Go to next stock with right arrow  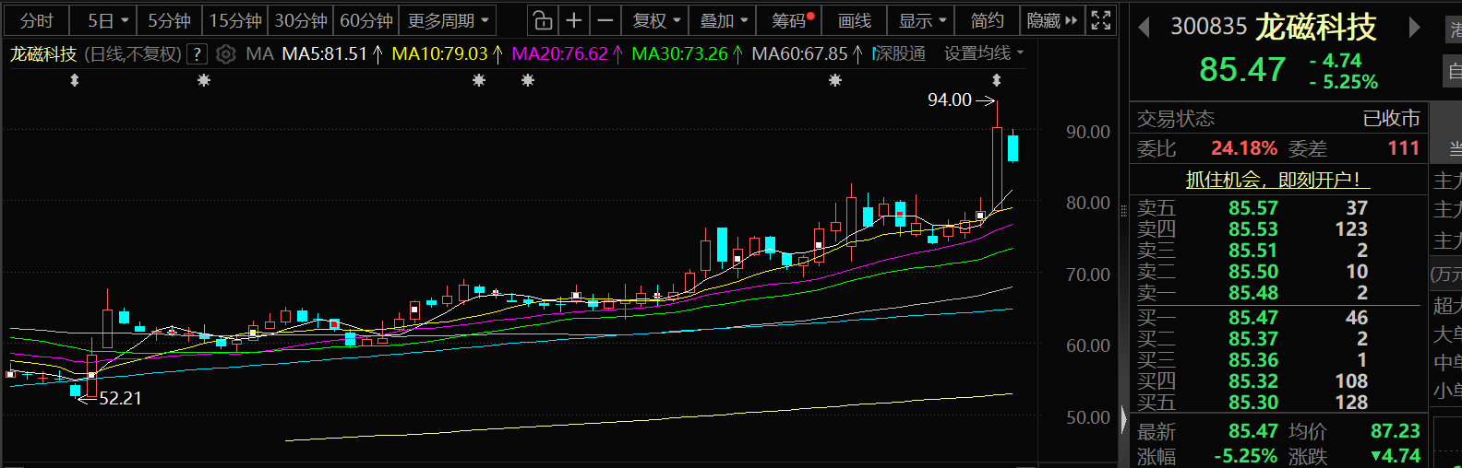[x=1414, y=28]
